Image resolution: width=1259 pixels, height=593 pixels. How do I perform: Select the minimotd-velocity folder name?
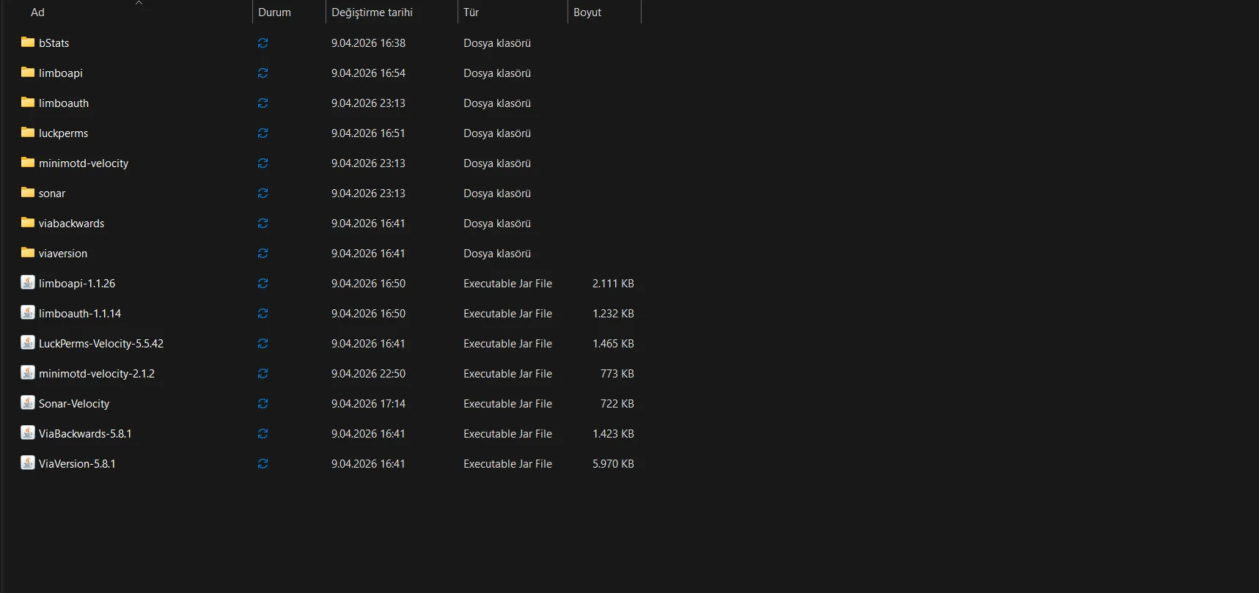pyautogui.click(x=84, y=163)
